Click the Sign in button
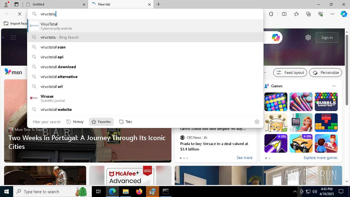Screen dimensions: 350x197 (x=327, y=37)
